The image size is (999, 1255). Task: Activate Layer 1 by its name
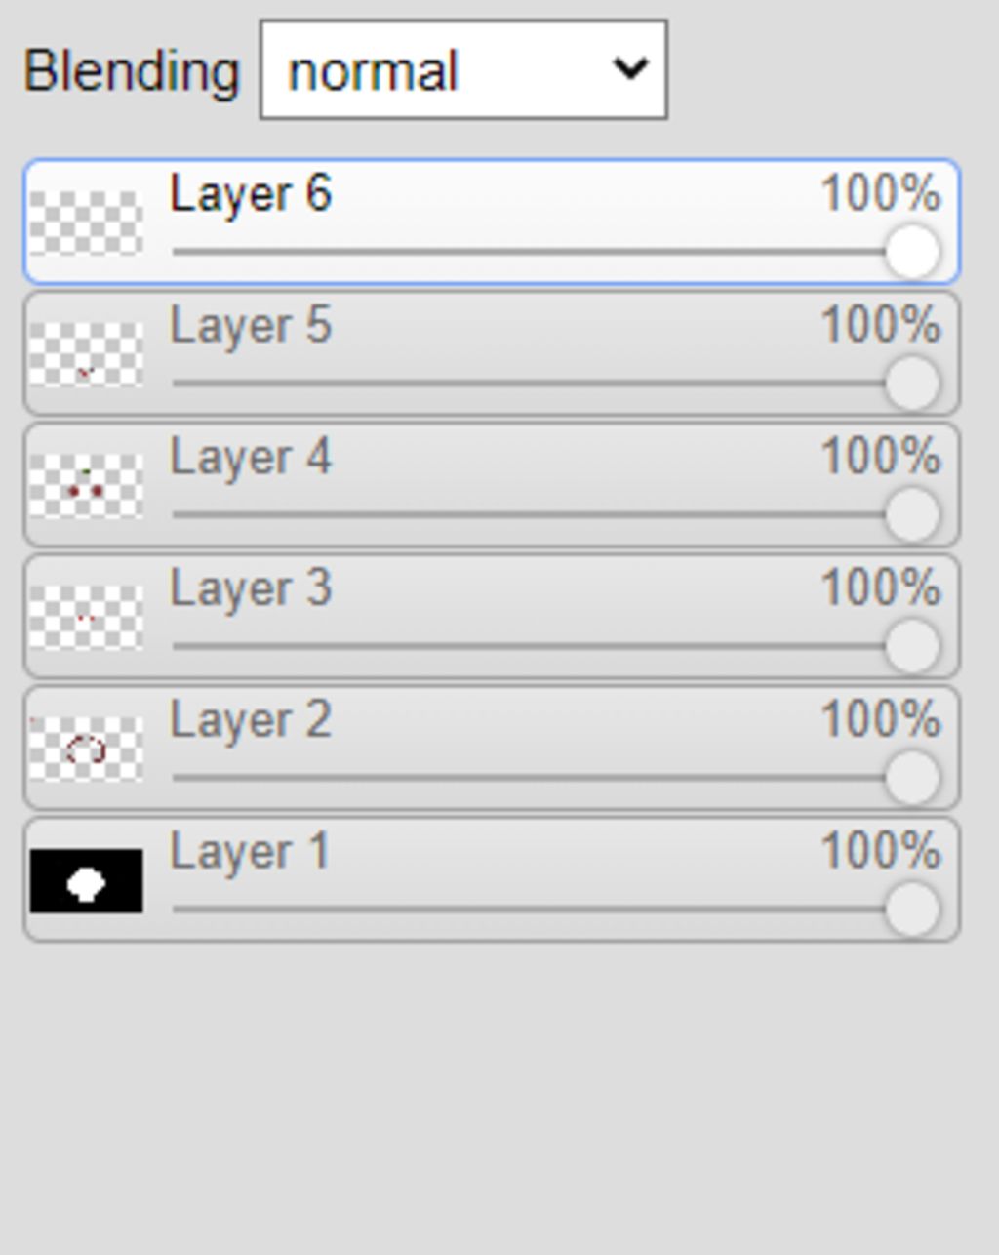(250, 853)
